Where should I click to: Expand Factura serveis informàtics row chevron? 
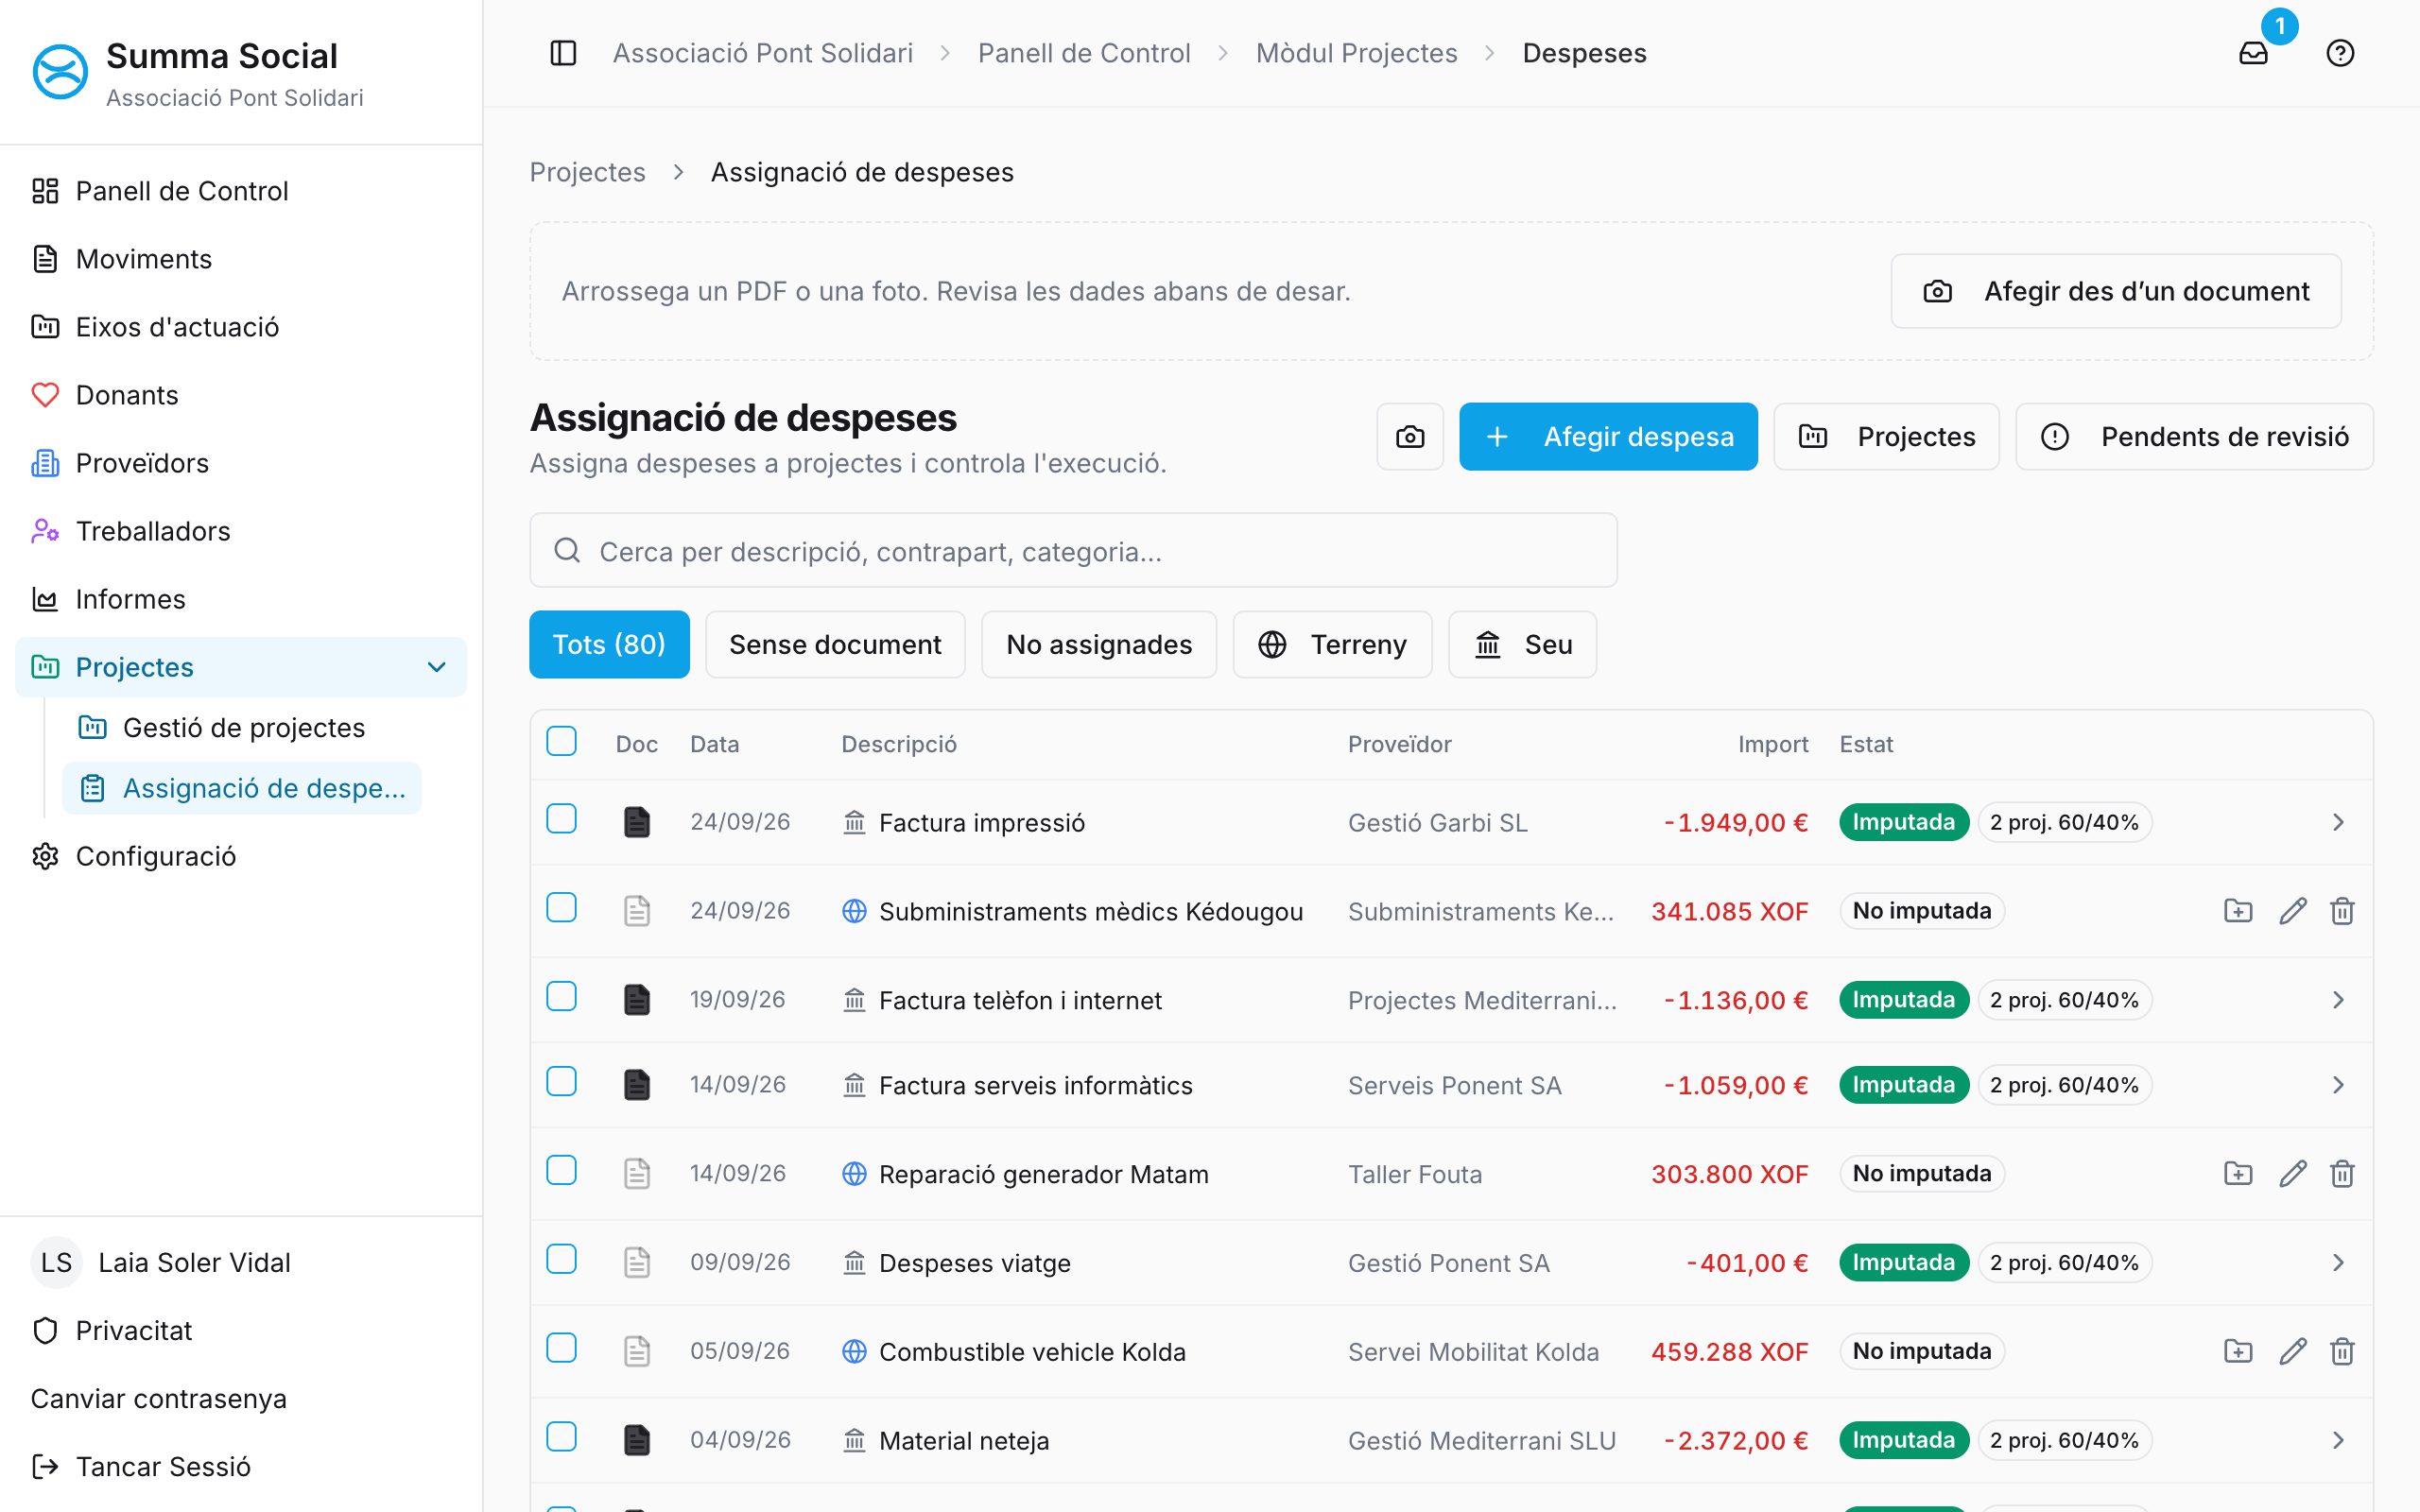pyautogui.click(x=2338, y=1085)
